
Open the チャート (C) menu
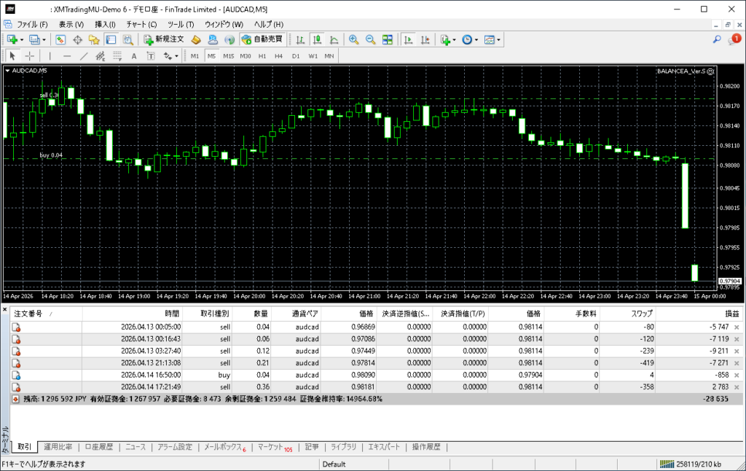pyautogui.click(x=141, y=24)
